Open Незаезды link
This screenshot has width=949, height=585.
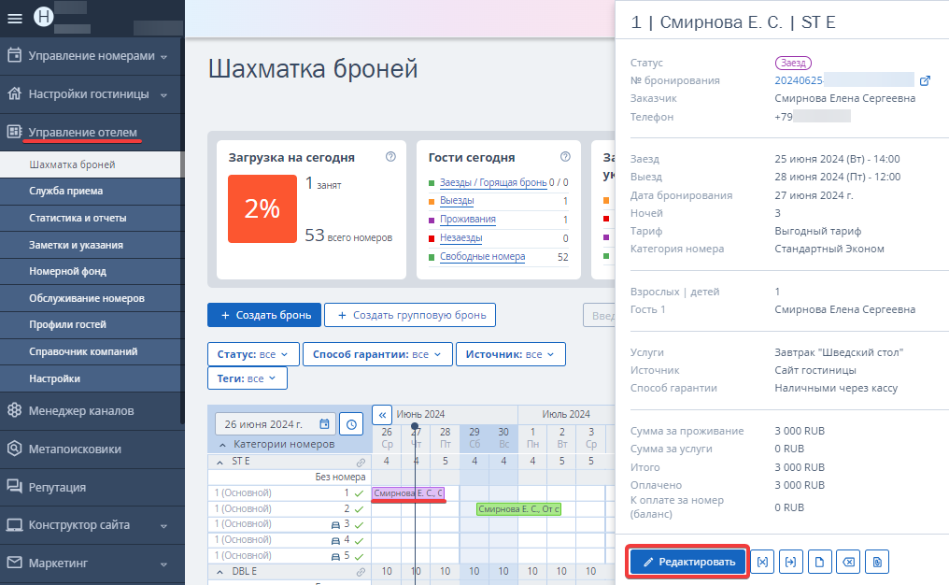[460, 238]
